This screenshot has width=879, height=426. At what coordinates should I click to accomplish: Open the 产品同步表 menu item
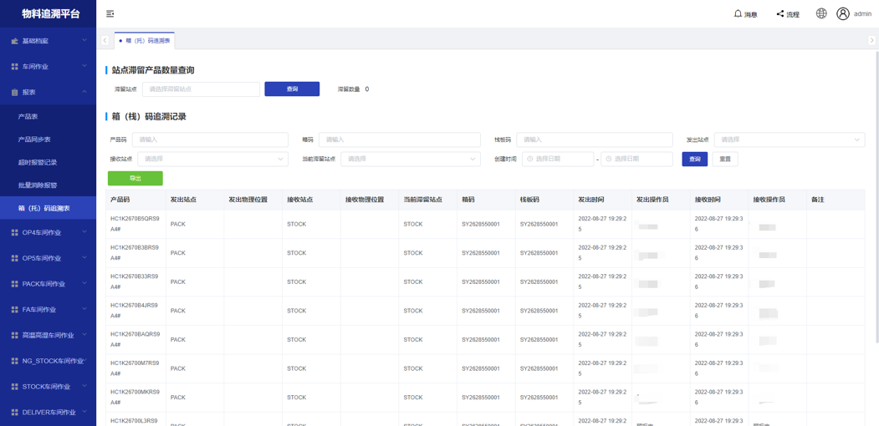click(x=34, y=139)
